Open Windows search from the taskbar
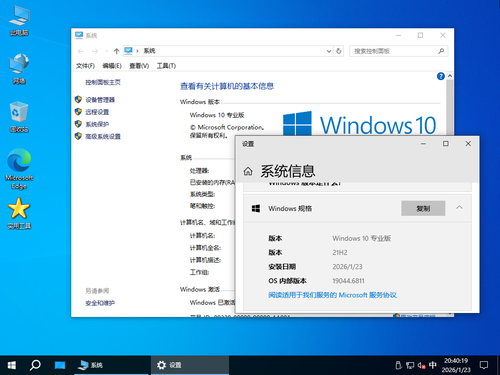 (35, 365)
